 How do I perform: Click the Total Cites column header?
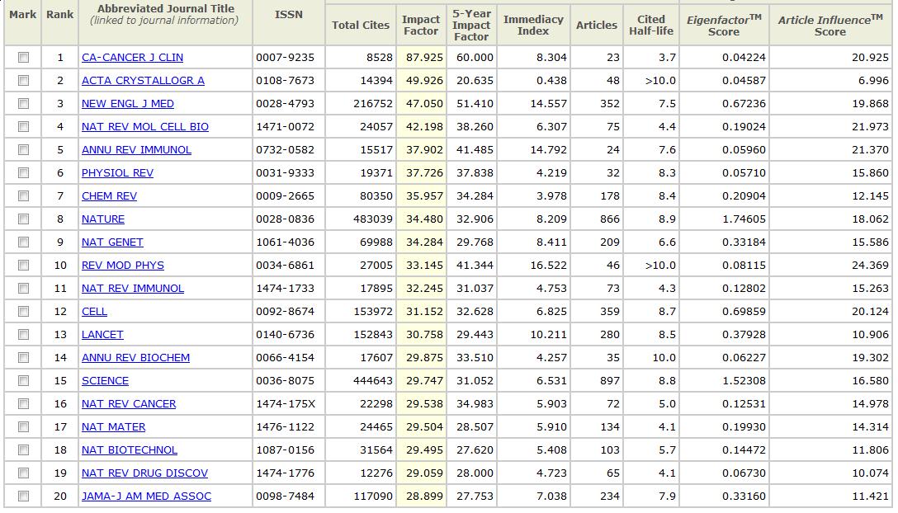click(361, 26)
